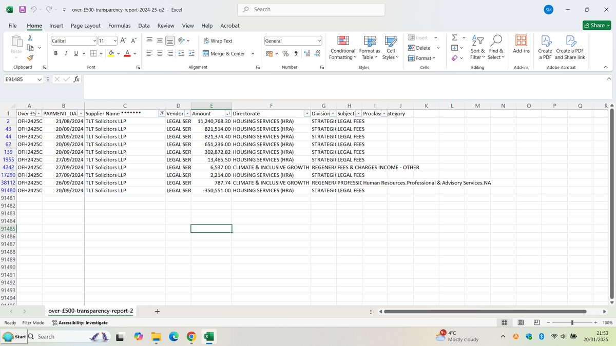Switch to the Insert ribbon tab
616x346 pixels.
[x=56, y=26]
